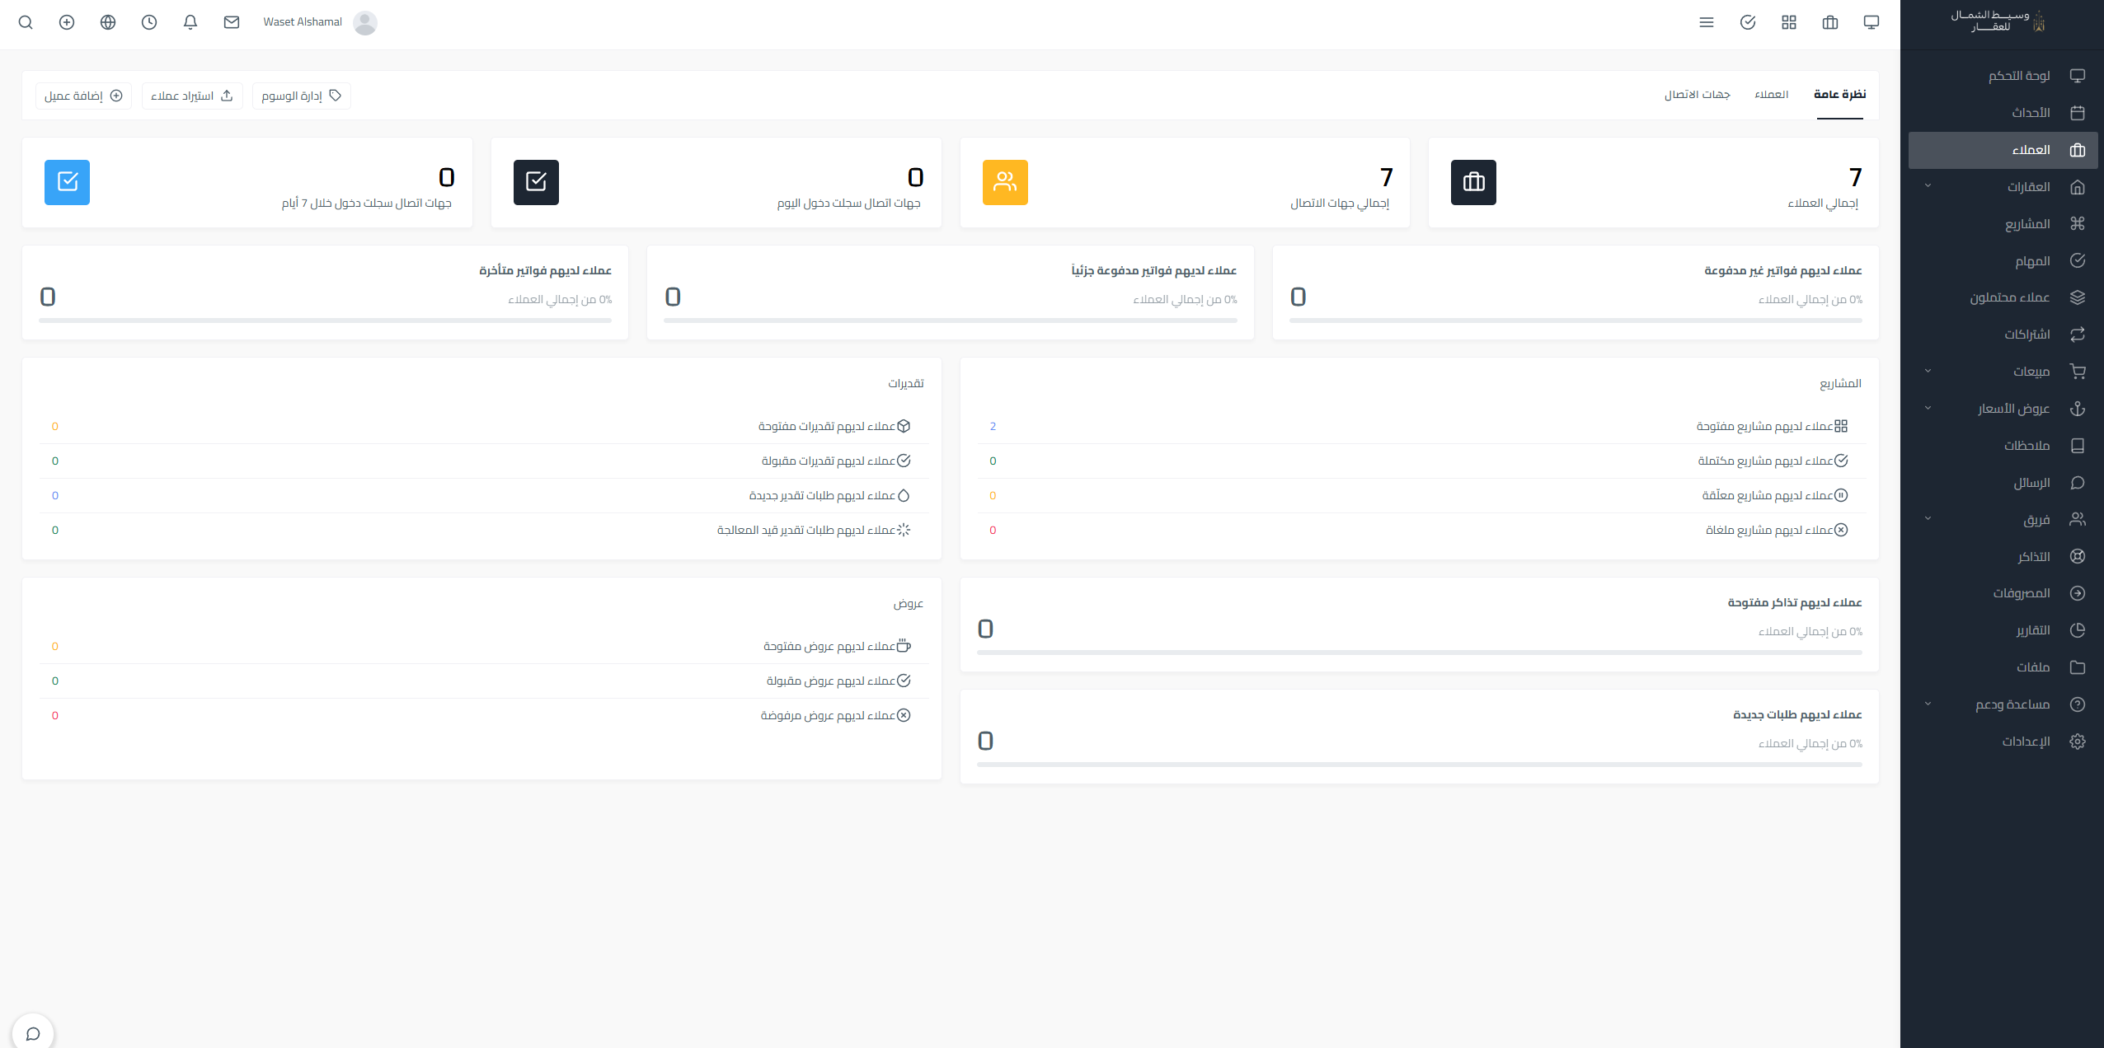2104x1048 pixels.
Task: Open the messages envelope icon
Action: click(x=232, y=22)
